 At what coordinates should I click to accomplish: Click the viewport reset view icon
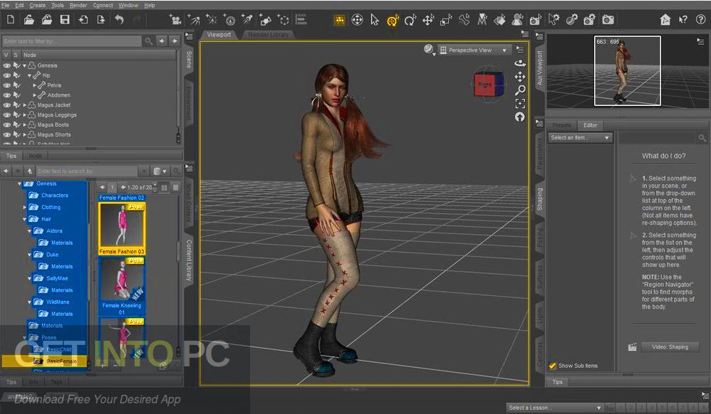pos(520,117)
